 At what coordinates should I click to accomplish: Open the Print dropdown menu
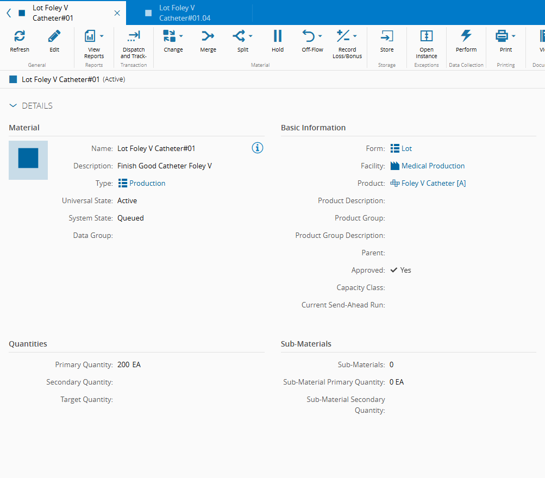pyautogui.click(x=513, y=36)
